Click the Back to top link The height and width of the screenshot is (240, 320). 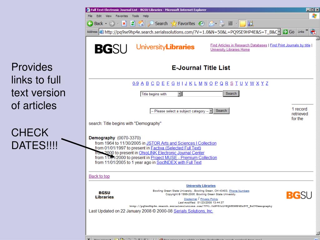pos(99,176)
